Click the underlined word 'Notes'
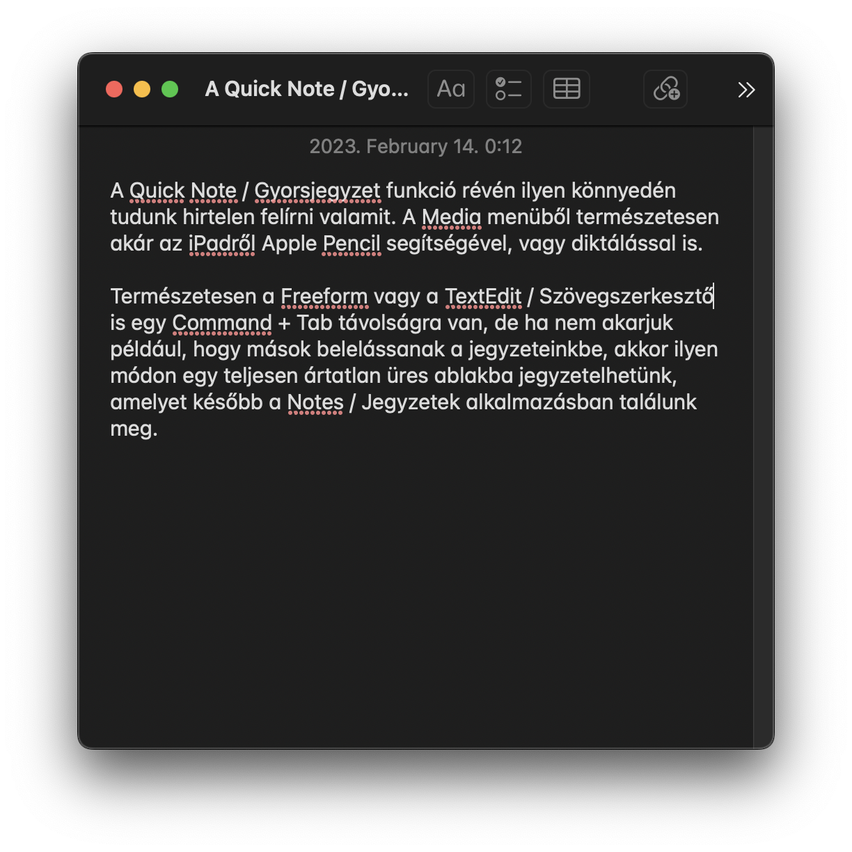The image size is (852, 852). 315,402
